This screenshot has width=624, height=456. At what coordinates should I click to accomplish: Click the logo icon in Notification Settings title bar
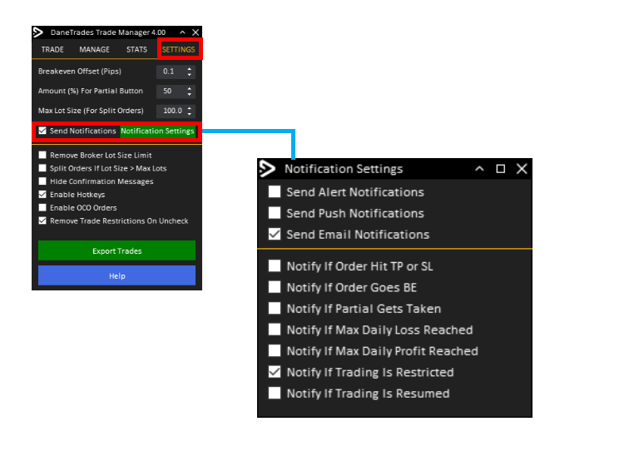coord(267,169)
